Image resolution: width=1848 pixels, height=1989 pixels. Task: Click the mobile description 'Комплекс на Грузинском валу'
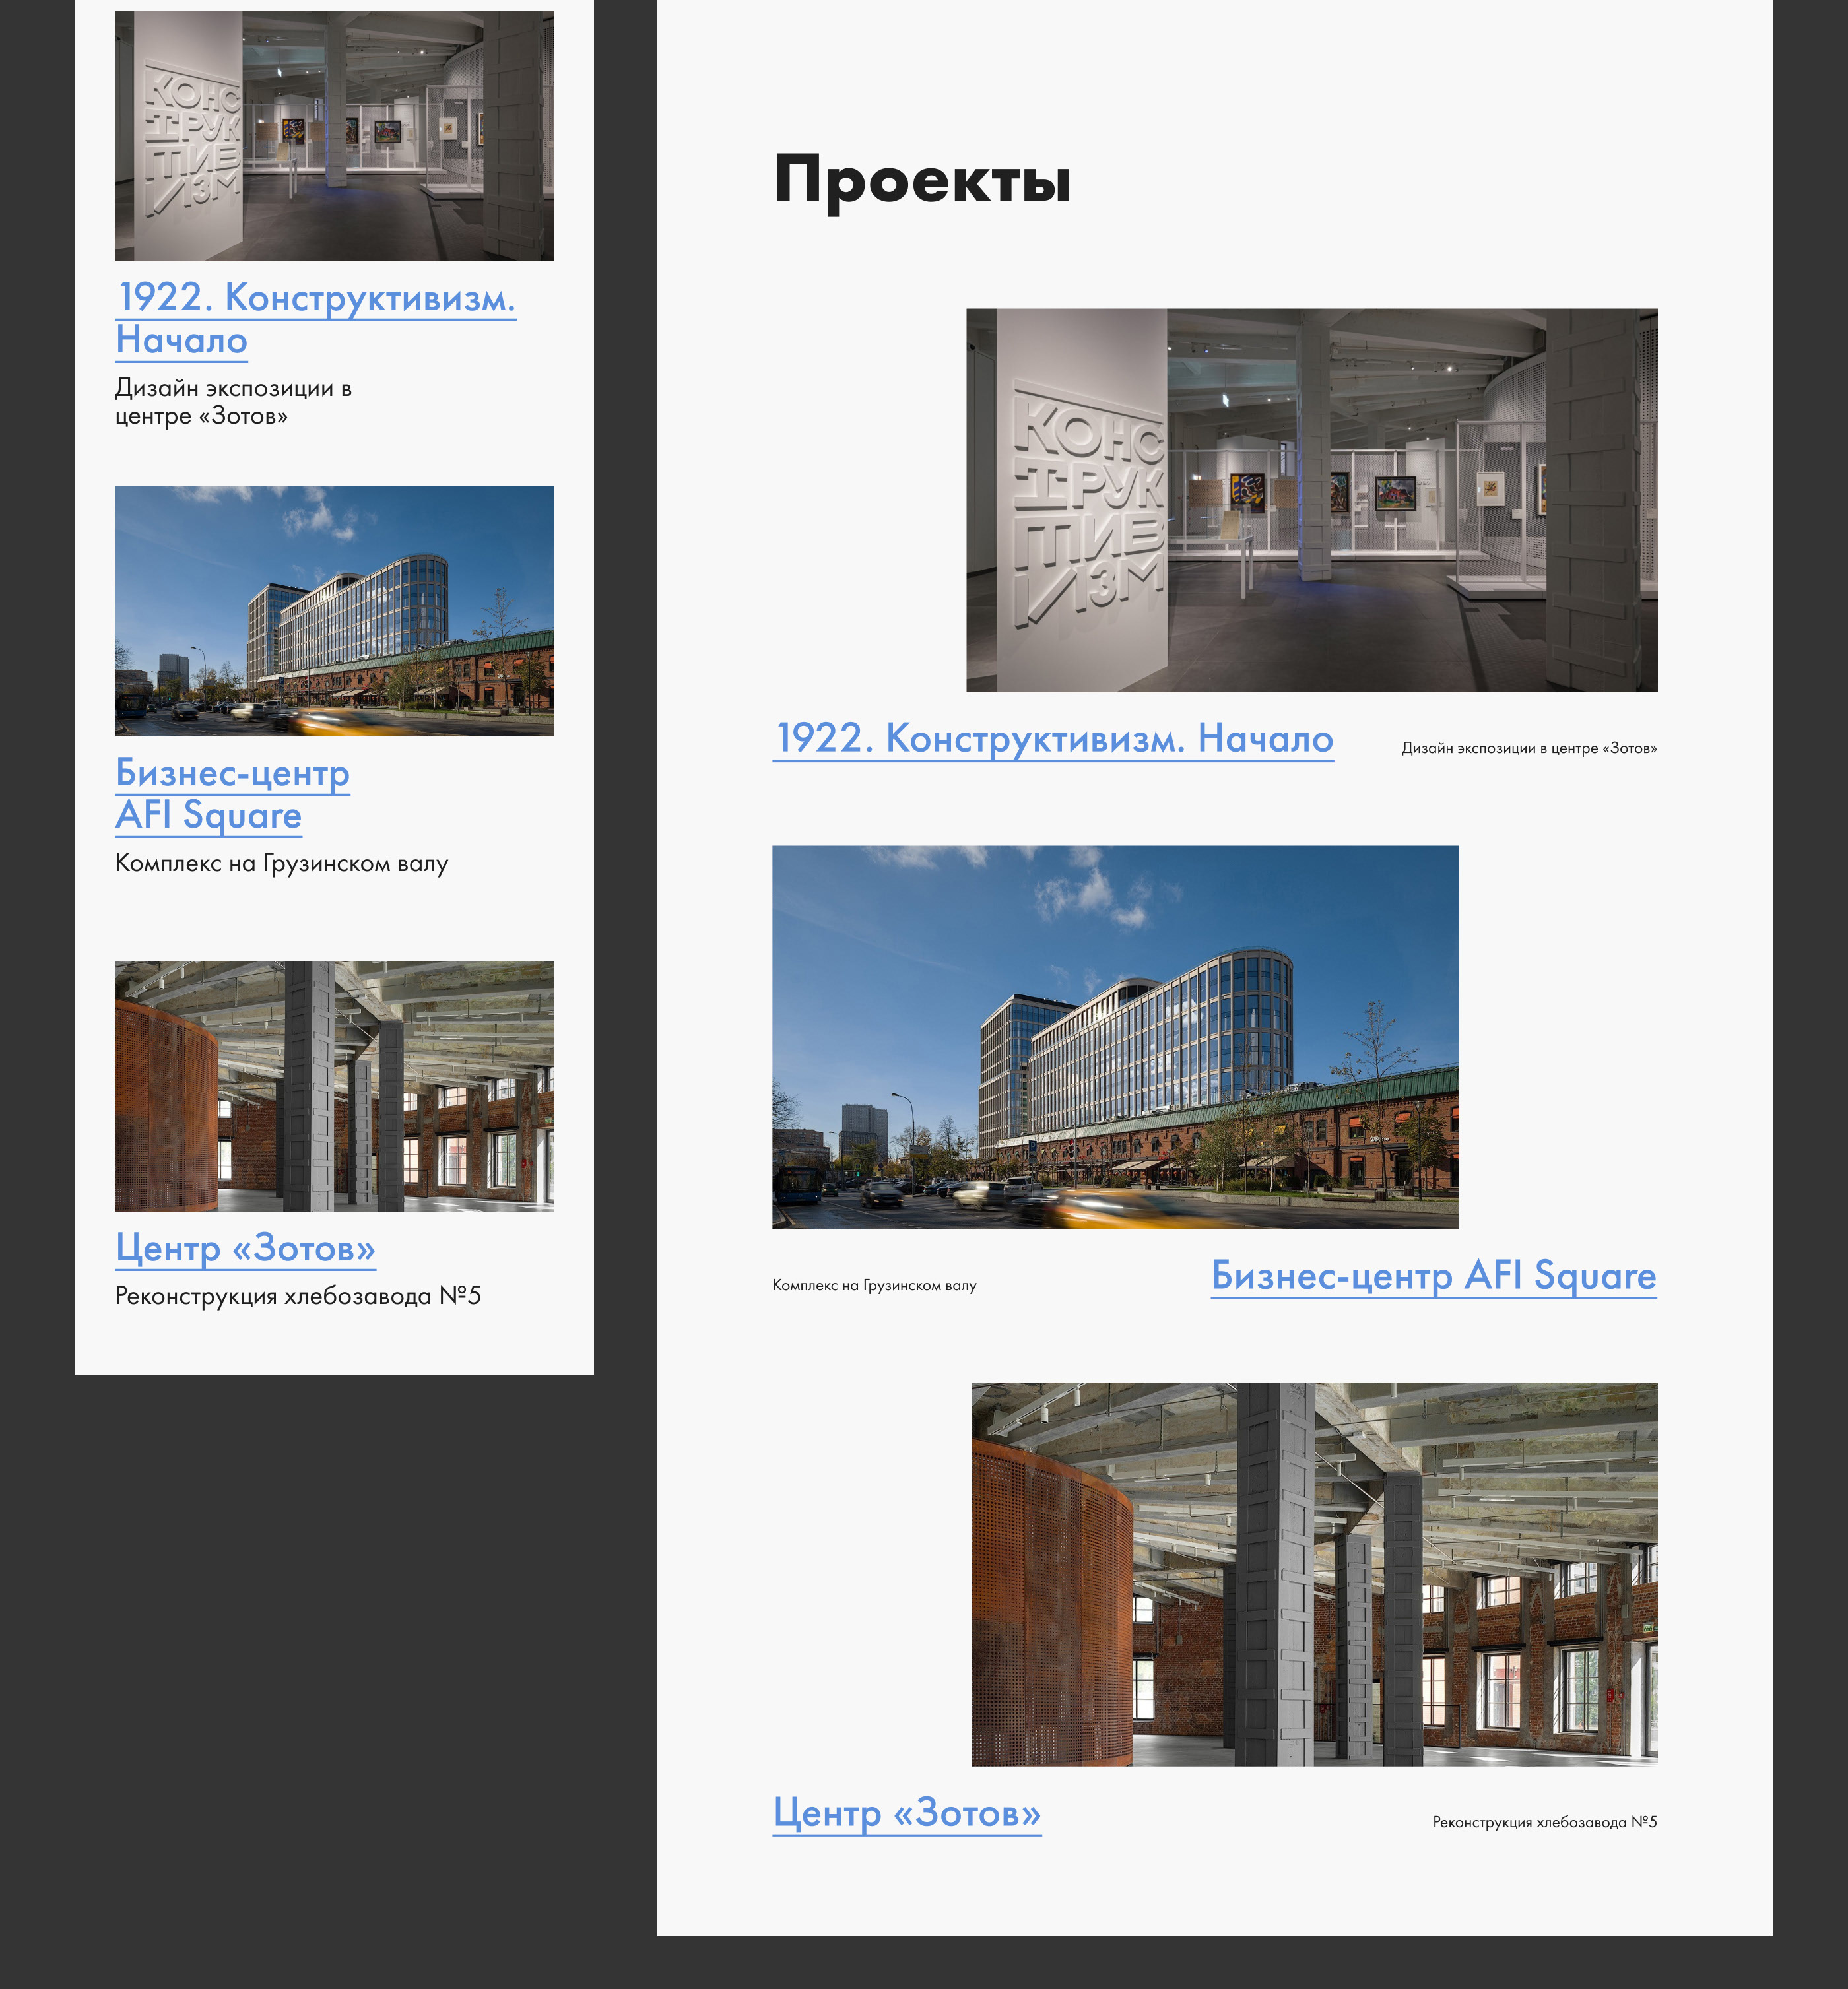pos(281,863)
